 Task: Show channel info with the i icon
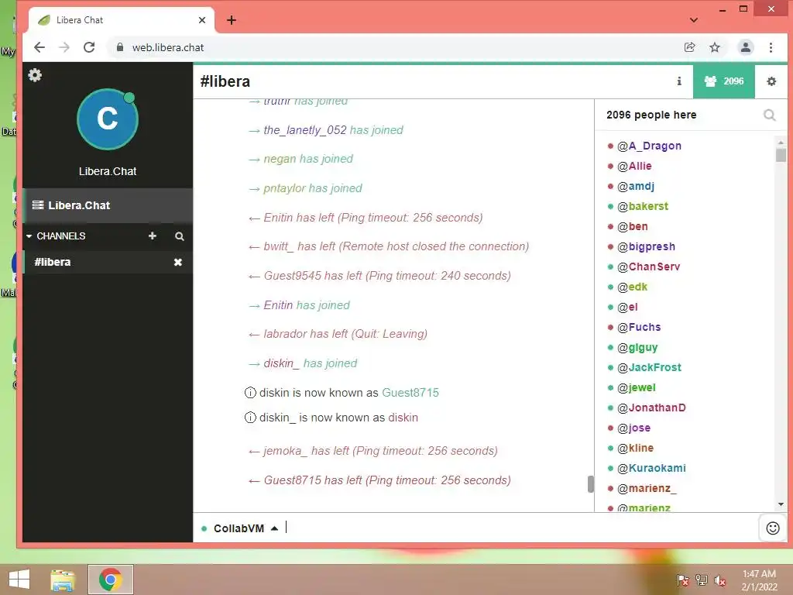click(x=679, y=81)
